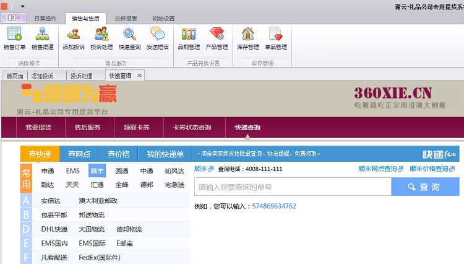464x264 pixels.
Task: Choose EMS courier in common list
Action: click(73, 171)
